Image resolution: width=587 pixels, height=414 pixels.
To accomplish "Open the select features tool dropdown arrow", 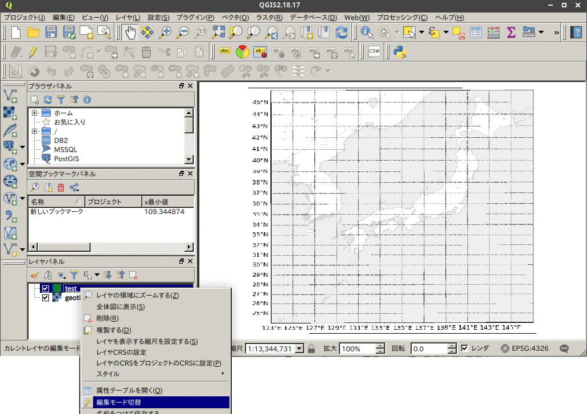I will coord(421,32).
